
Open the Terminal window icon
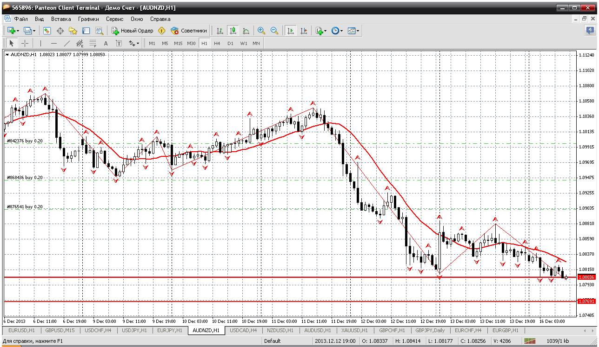pos(86,31)
